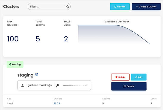The height and width of the screenshot is (110, 163).
Task: Click the Total Users per Week chart
Action: (x=114, y=34)
